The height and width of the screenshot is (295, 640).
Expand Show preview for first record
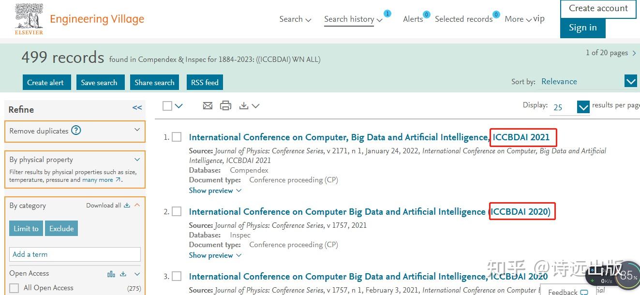click(215, 191)
